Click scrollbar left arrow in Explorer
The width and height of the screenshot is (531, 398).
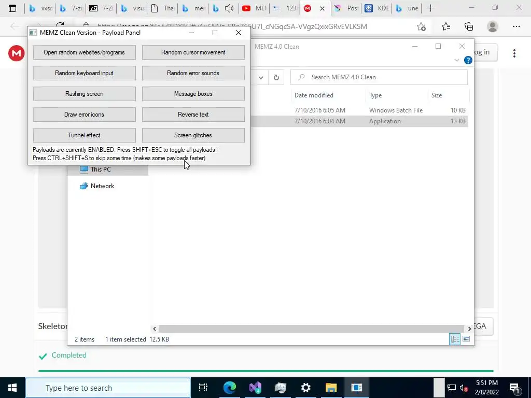(155, 329)
